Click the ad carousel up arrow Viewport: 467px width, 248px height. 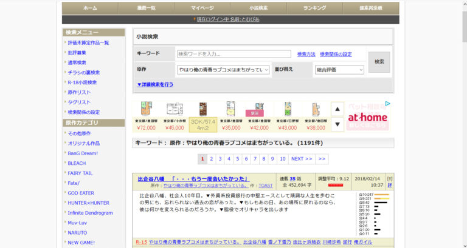(x=337, y=109)
